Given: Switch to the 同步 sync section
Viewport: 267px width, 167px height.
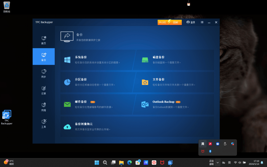Looking at the screenshot, I should (44, 73).
